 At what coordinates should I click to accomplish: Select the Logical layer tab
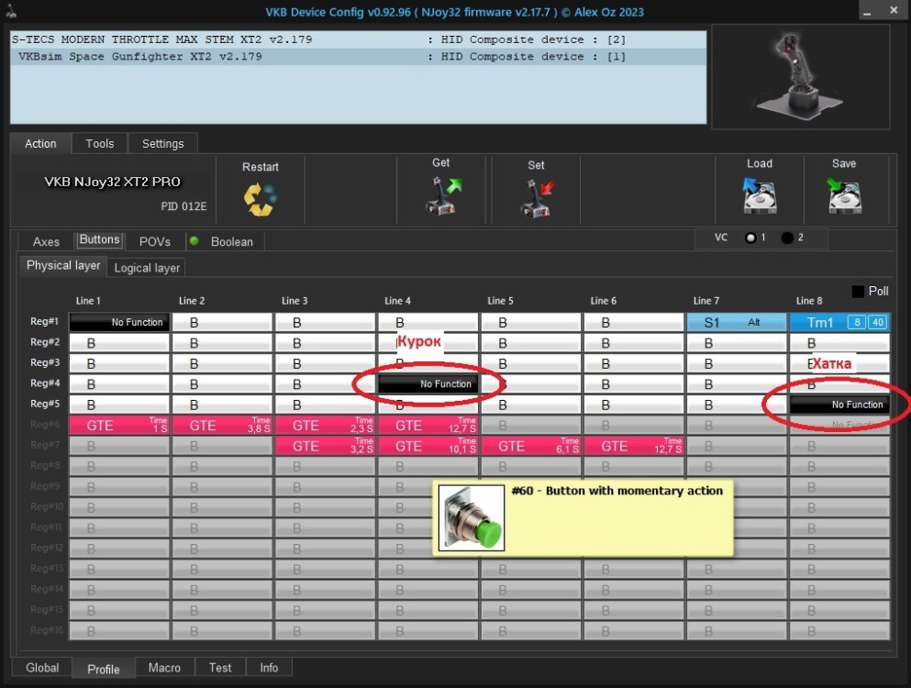(x=147, y=268)
